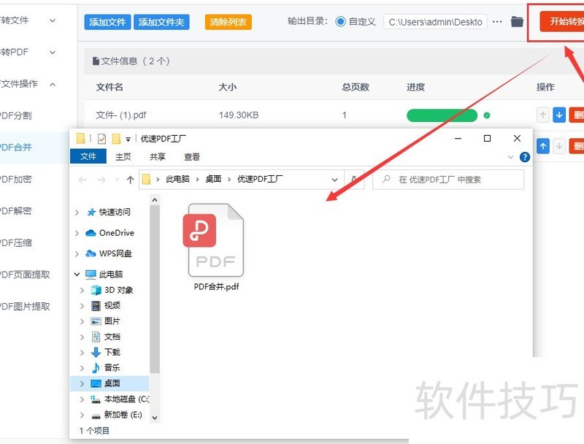Click quick access properties checkmark icon

101,139
